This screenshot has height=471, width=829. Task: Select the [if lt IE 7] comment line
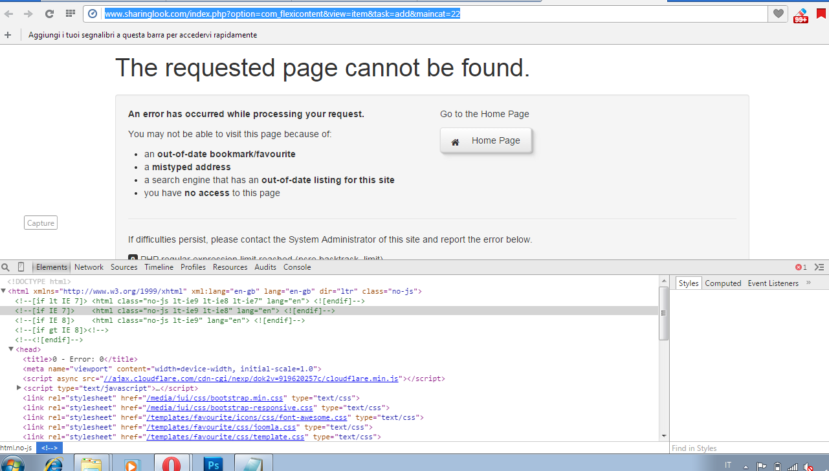(190, 301)
